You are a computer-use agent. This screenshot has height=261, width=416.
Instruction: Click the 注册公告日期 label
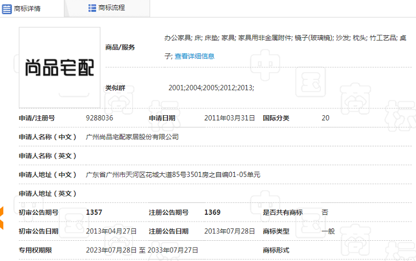click(168, 231)
